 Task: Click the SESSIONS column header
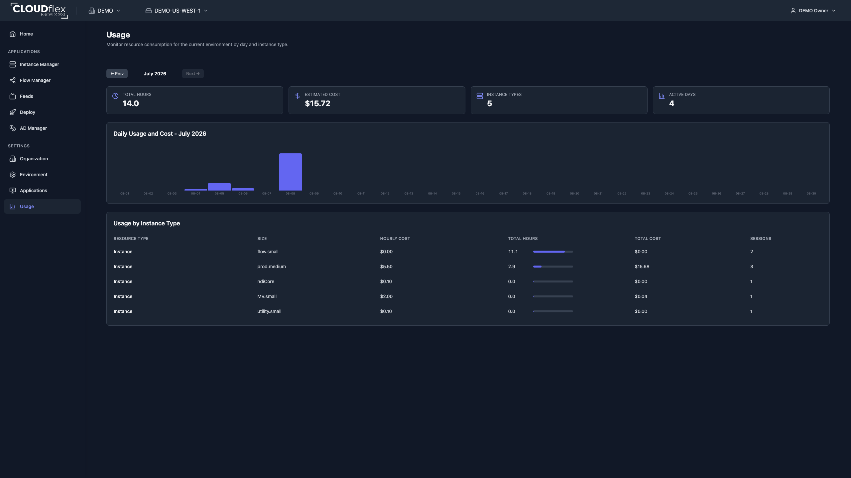point(761,239)
